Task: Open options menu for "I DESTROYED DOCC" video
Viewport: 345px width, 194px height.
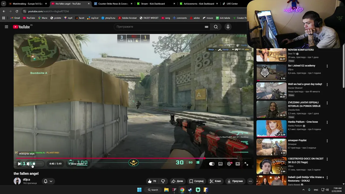Action: [327, 159]
